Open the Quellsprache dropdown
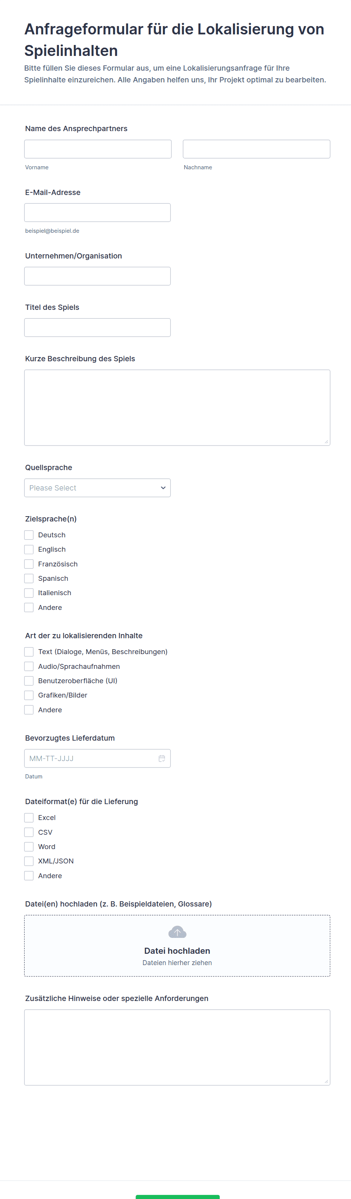Image resolution: width=351 pixels, height=1199 pixels. pos(97,488)
